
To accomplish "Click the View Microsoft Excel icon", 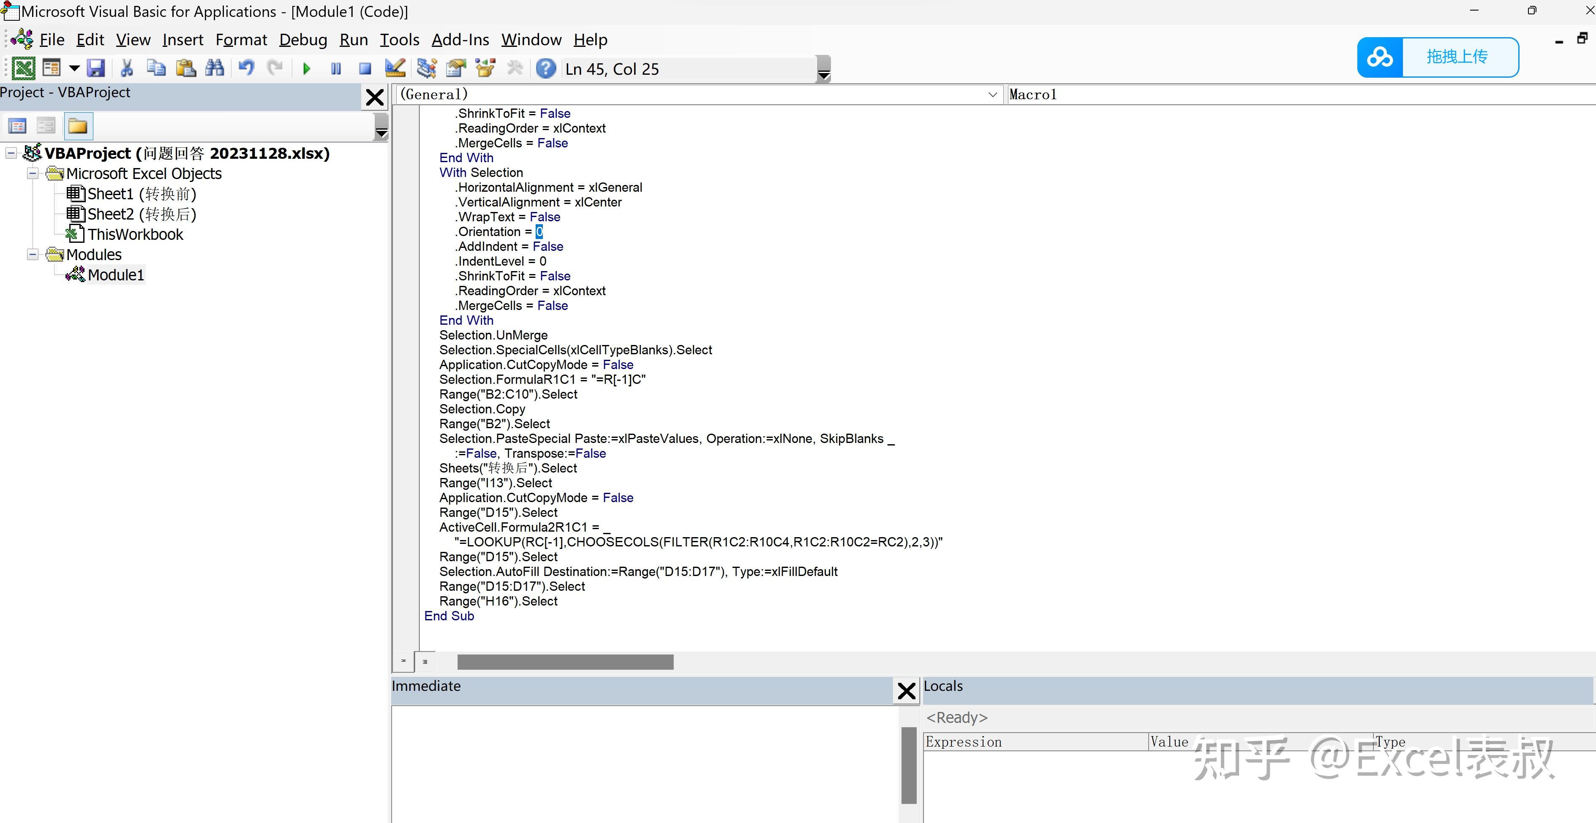I will 24,68.
